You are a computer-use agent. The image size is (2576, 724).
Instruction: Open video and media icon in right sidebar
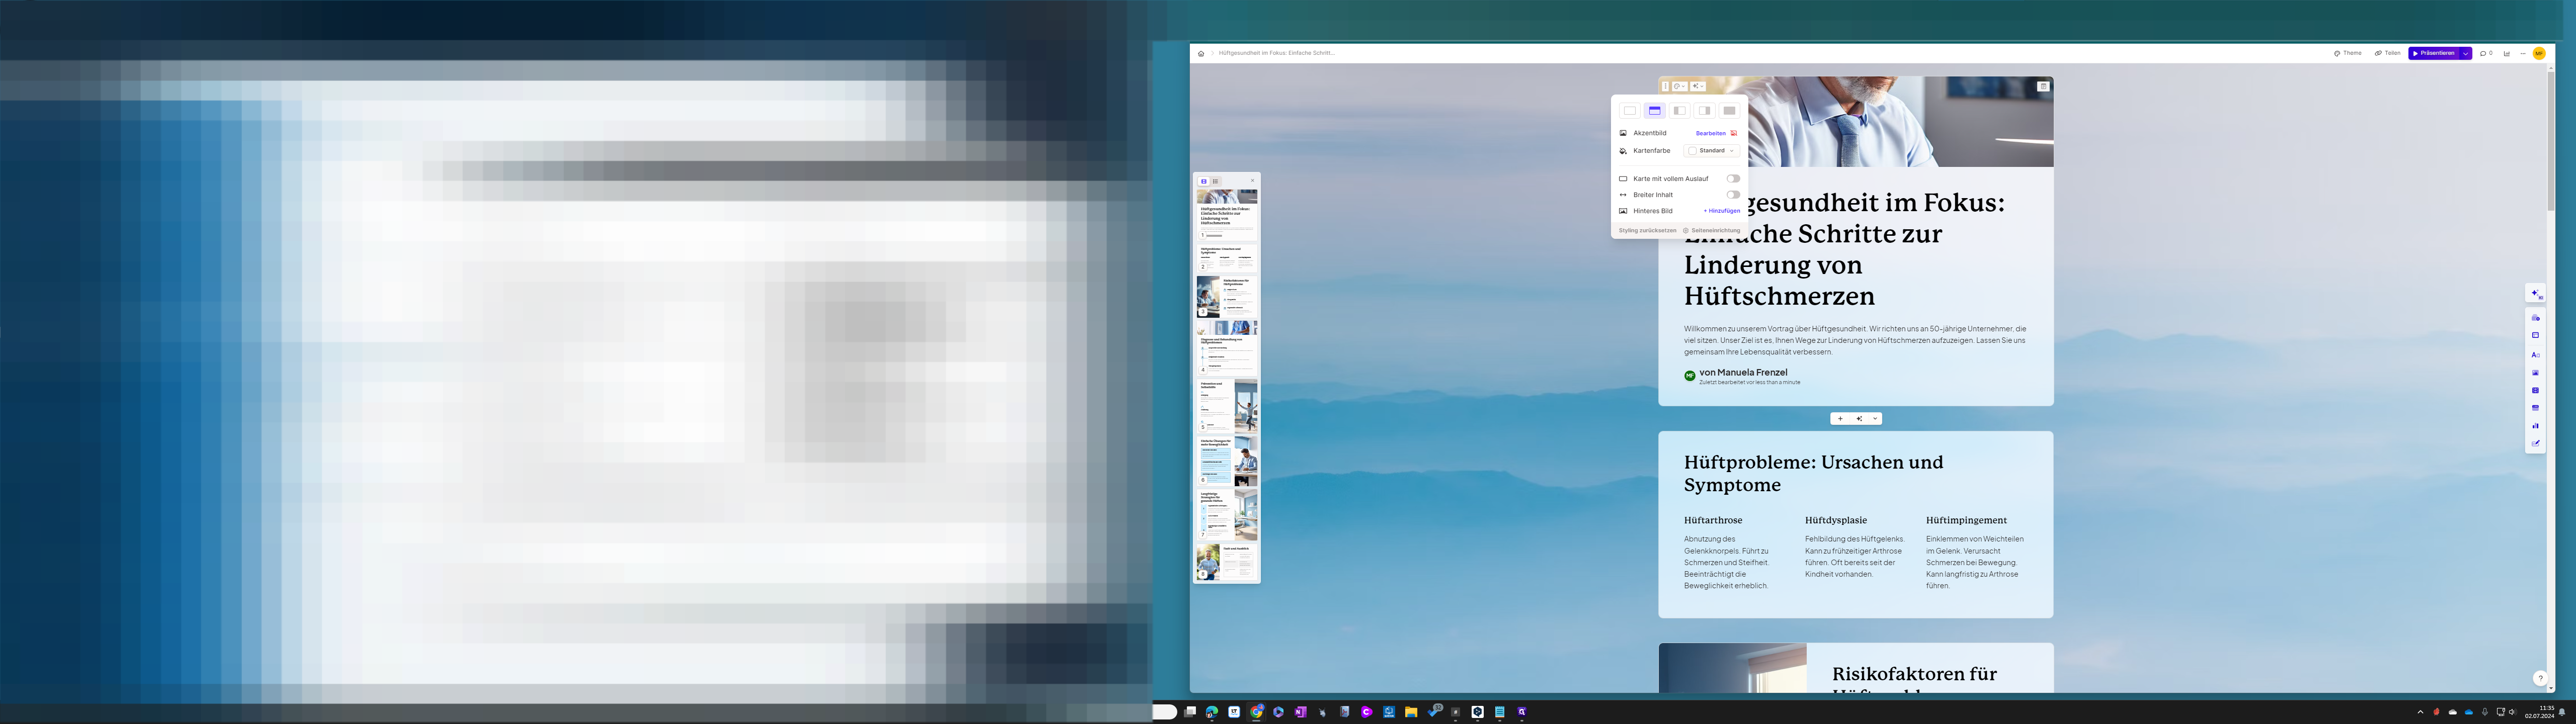(x=2535, y=391)
